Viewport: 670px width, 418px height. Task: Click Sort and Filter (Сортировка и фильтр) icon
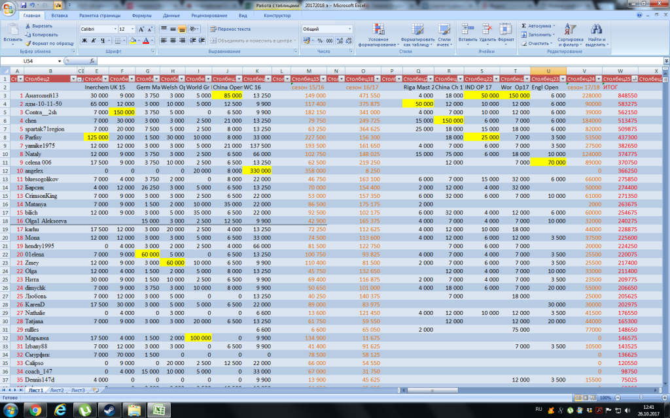point(571,30)
